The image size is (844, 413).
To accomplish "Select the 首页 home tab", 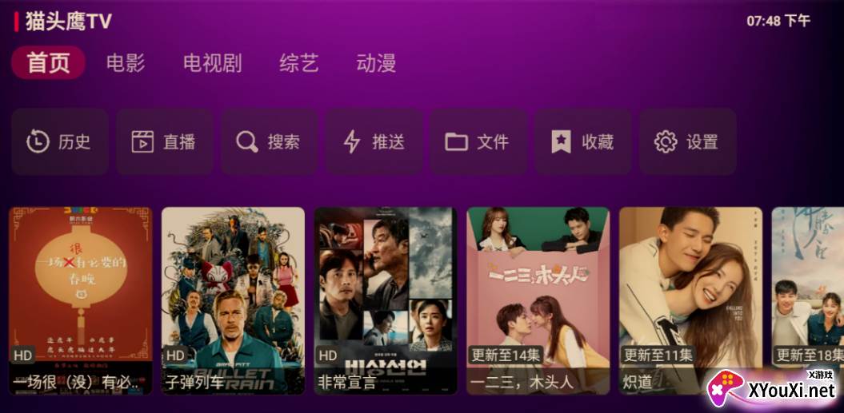I will point(49,63).
